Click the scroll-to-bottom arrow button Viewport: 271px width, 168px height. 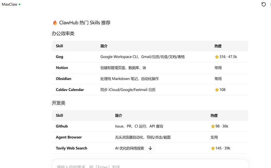[150, 148]
